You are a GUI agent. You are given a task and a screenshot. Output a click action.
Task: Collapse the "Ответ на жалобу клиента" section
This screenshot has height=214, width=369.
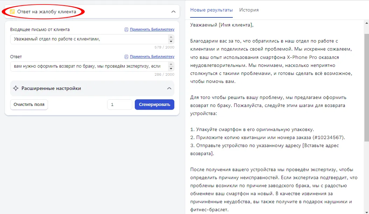tap(173, 12)
